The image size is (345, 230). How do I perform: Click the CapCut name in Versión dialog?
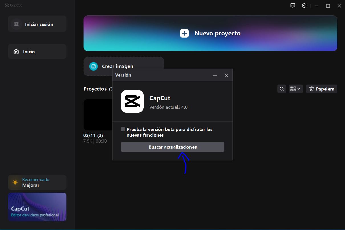[160, 98]
